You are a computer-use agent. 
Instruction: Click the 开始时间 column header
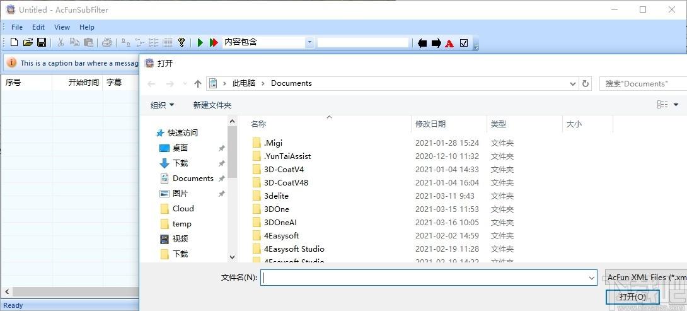77,82
